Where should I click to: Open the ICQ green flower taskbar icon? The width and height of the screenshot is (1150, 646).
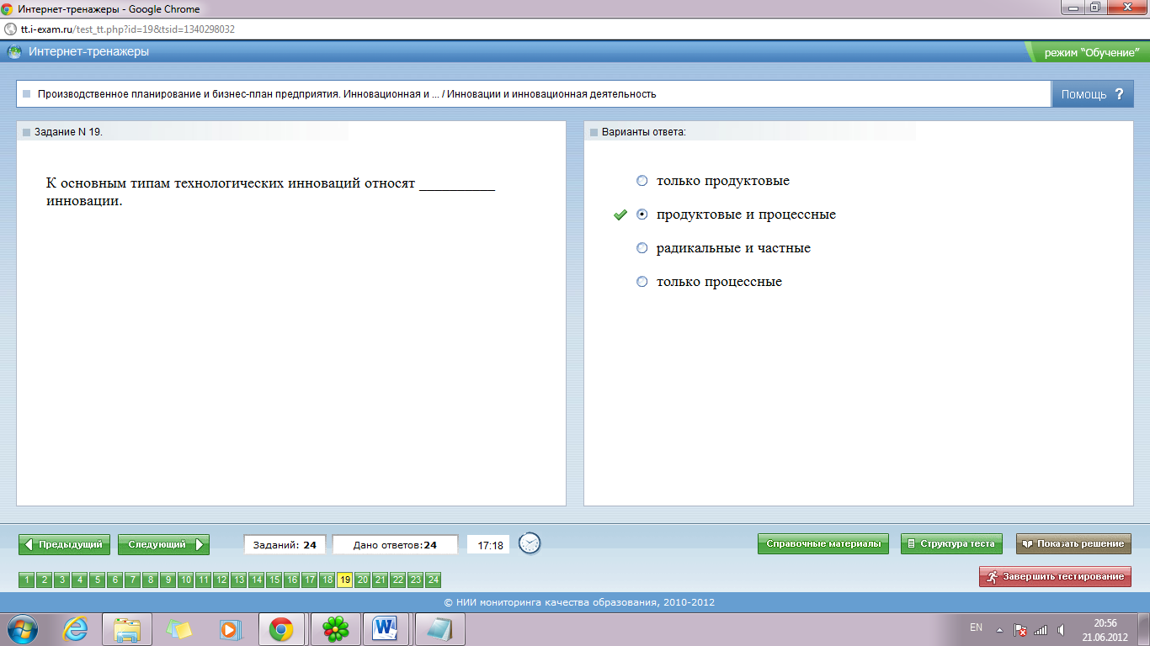(x=336, y=628)
